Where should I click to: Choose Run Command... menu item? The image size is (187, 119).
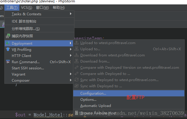point(39,62)
